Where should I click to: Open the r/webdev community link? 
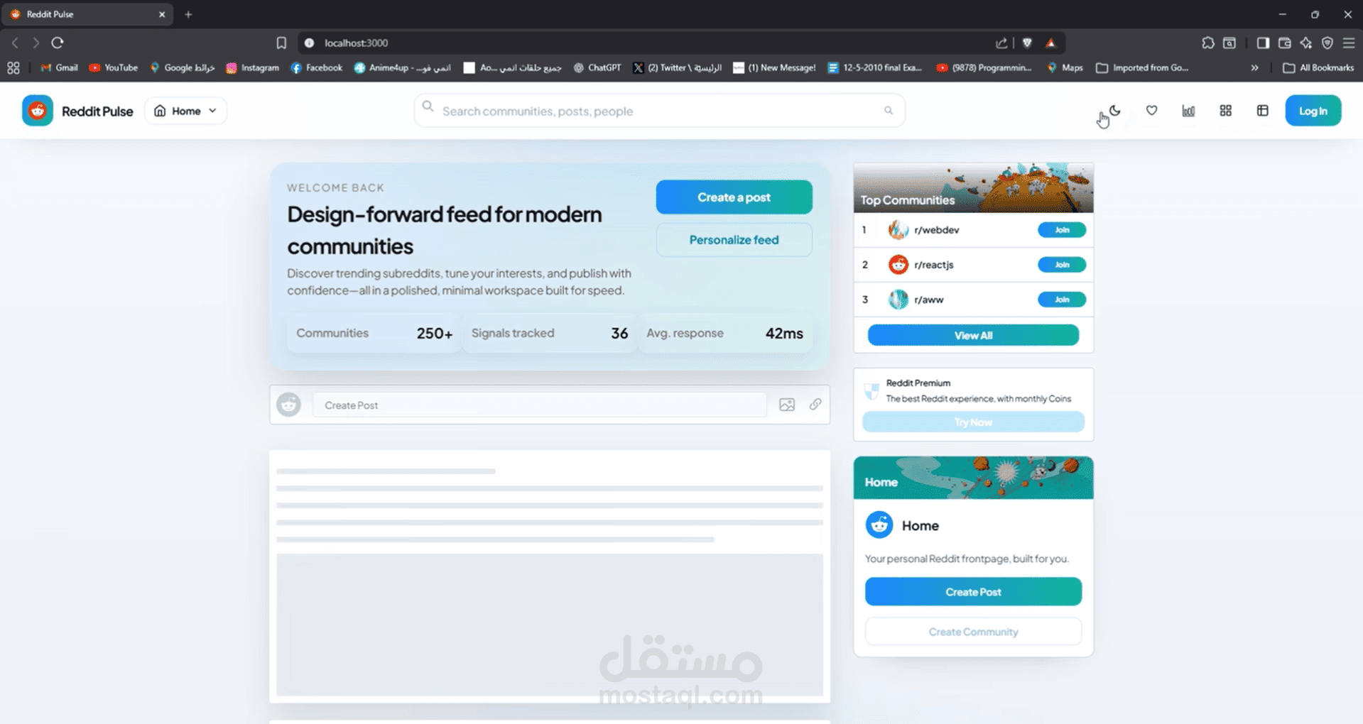click(x=936, y=230)
